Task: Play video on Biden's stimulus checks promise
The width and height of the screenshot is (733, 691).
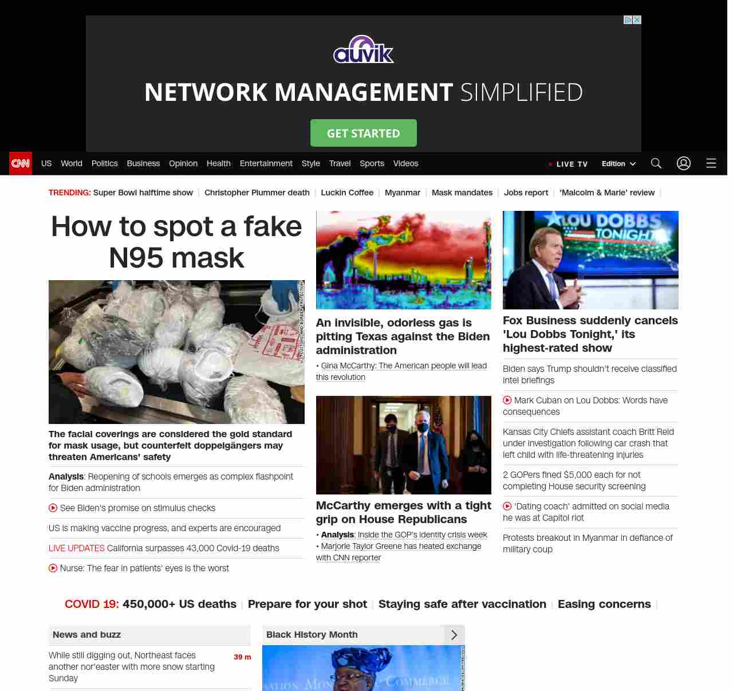Action: [x=53, y=508]
